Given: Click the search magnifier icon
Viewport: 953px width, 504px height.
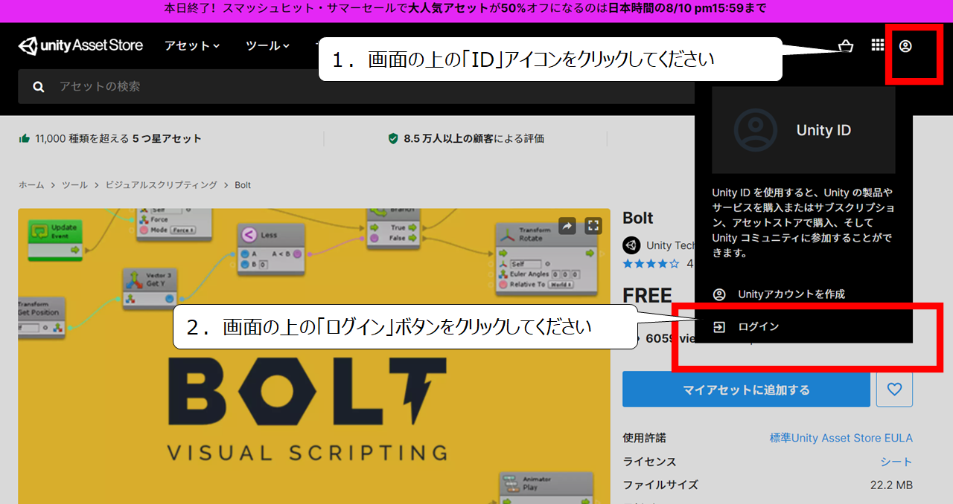Looking at the screenshot, I should pos(39,87).
